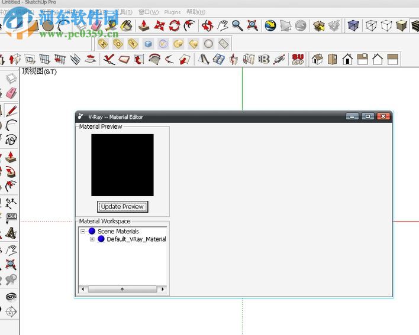The height and width of the screenshot is (335, 419).
Task: Select the Offset tool in top toolbar
Action: 189,25
